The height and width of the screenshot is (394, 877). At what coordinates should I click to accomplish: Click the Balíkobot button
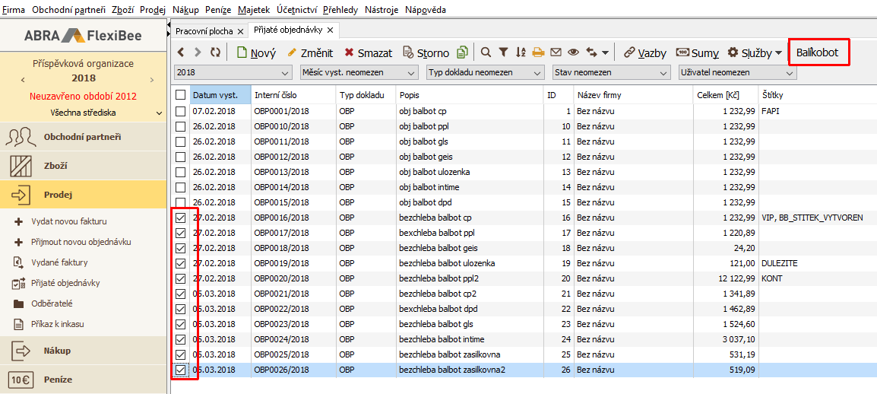(818, 52)
